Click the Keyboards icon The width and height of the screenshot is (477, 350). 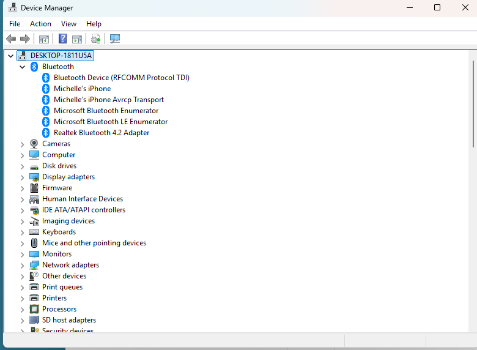pyautogui.click(x=34, y=232)
